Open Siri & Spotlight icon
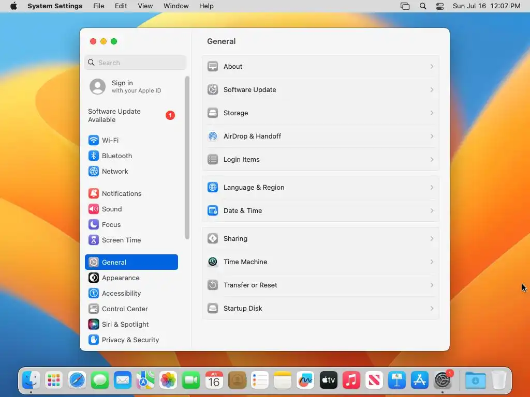 click(93, 325)
